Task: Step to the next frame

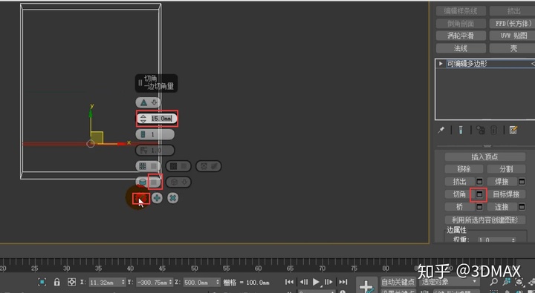Action: (328, 282)
